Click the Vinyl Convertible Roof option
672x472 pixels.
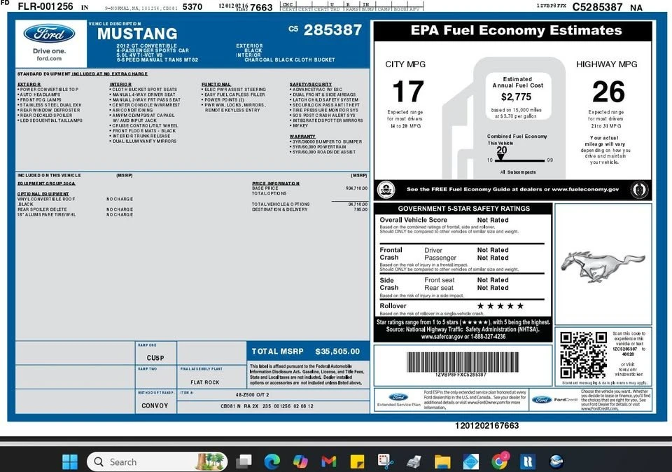click(46, 200)
